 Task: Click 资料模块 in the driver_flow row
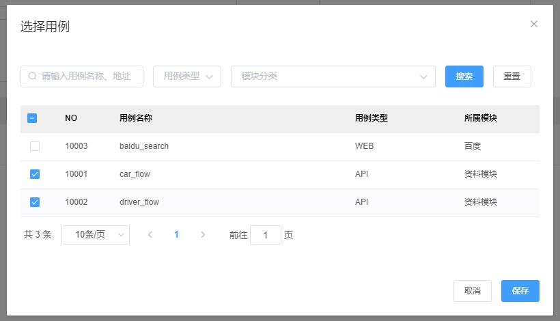481,202
